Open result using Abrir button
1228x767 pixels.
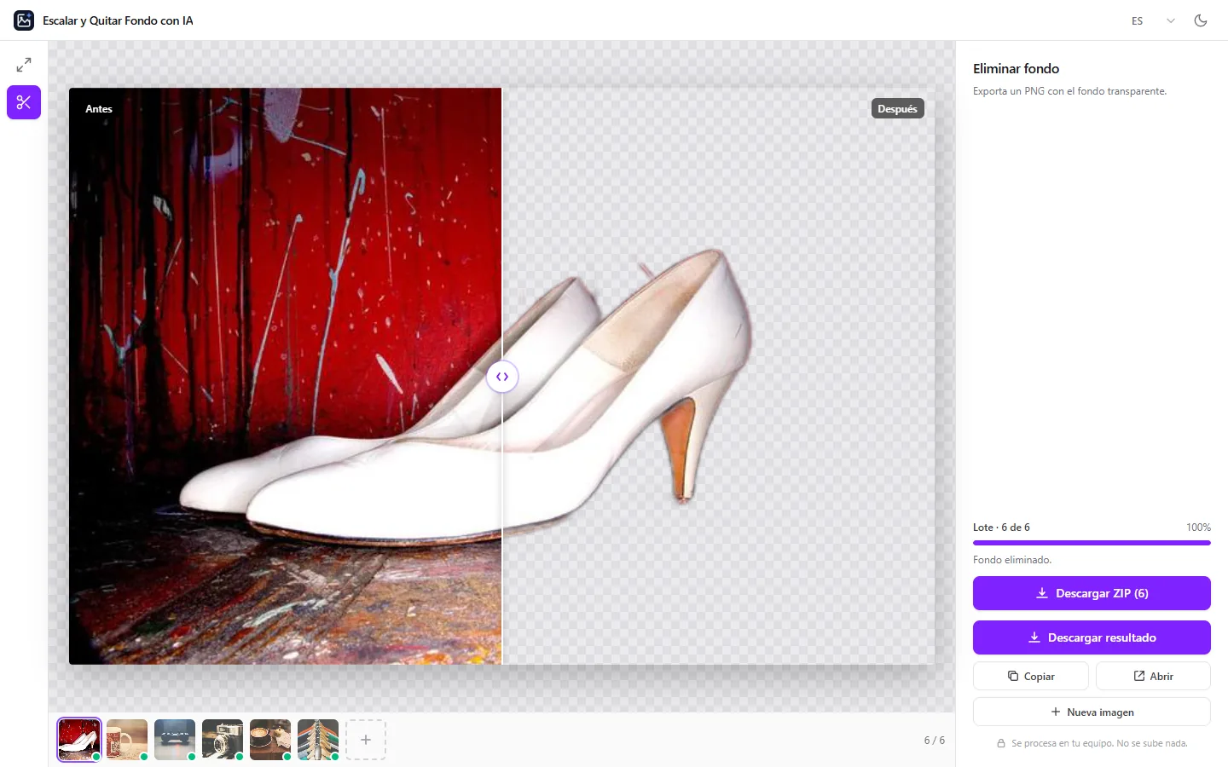click(1153, 676)
